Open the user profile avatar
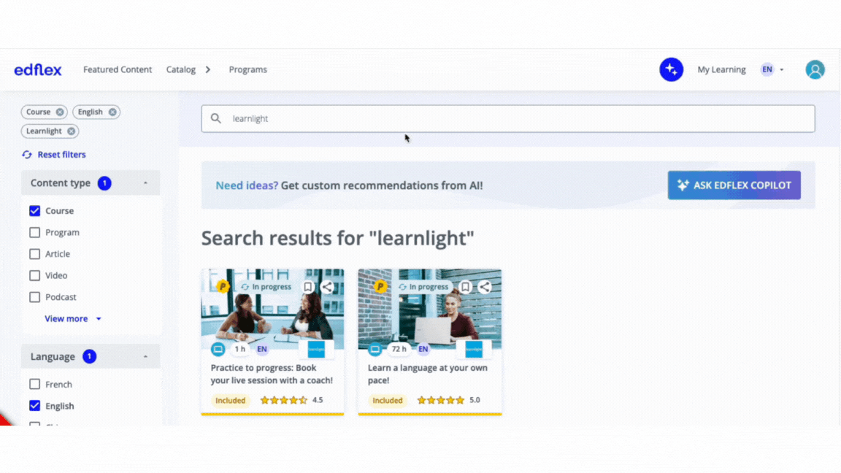The image size is (841, 473). [815, 70]
